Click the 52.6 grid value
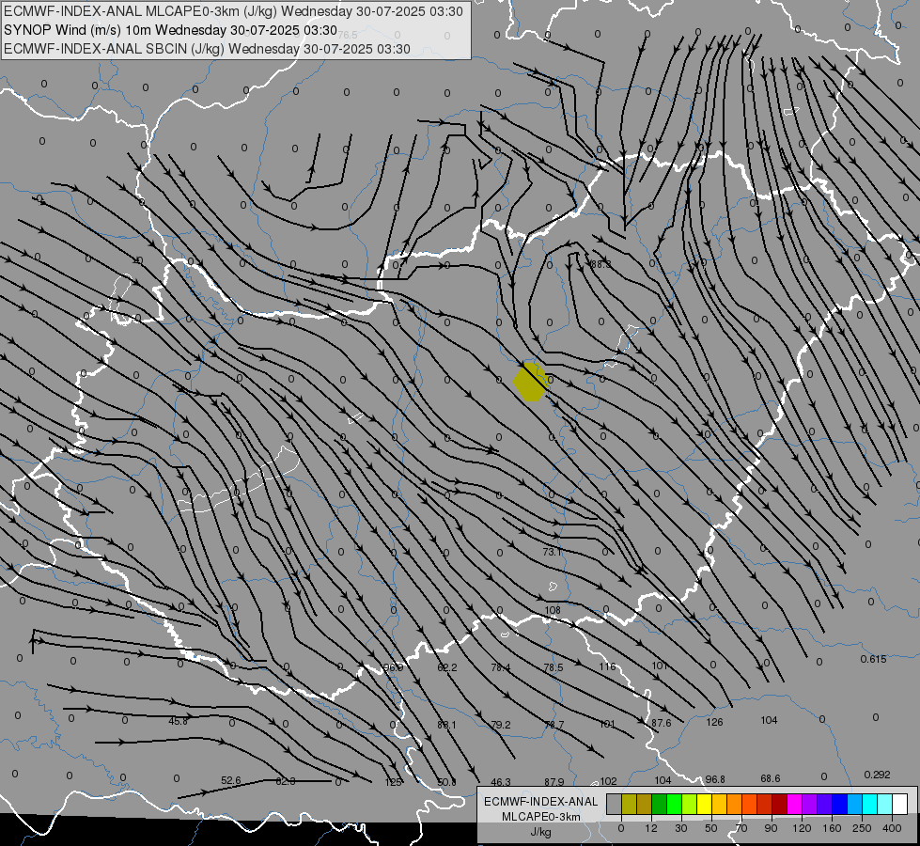The image size is (920, 846). [x=231, y=781]
